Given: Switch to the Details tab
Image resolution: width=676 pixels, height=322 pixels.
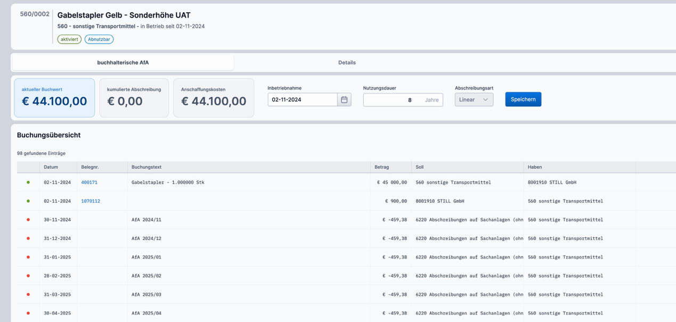Looking at the screenshot, I should [x=347, y=62].
